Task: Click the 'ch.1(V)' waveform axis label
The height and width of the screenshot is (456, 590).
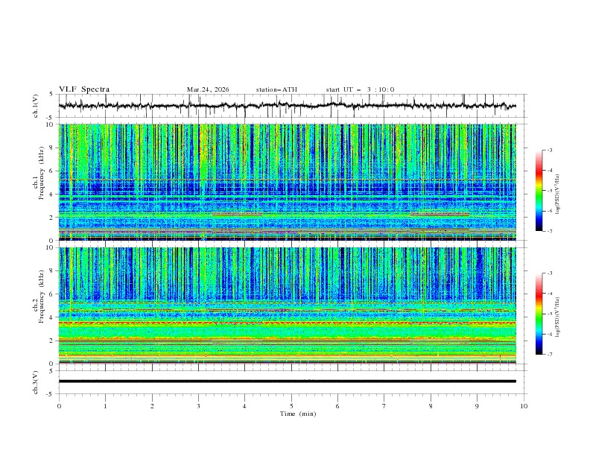Action: point(36,106)
